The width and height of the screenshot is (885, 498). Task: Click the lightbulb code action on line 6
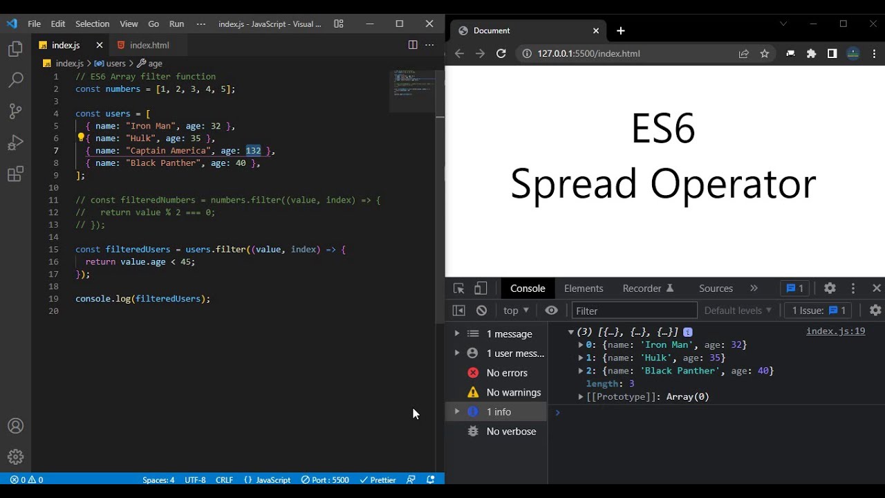(x=81, y=138)
